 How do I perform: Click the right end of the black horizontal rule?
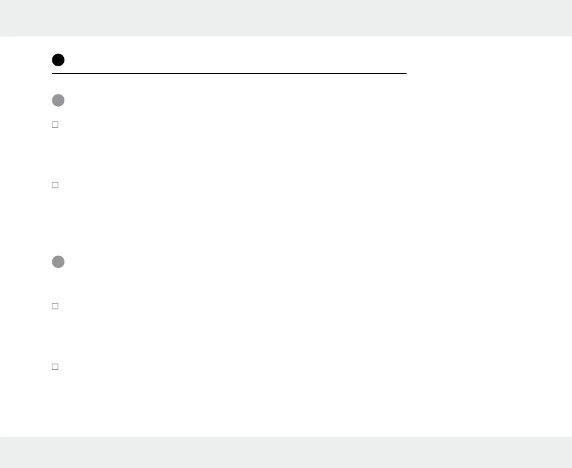pyautogui.click(x=405, y=73)
